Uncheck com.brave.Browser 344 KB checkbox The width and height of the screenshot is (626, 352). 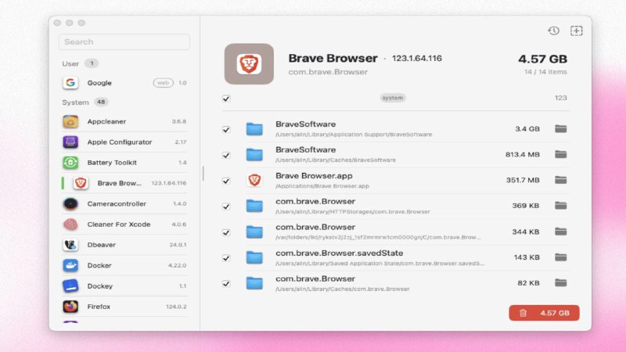click(226, 232)
